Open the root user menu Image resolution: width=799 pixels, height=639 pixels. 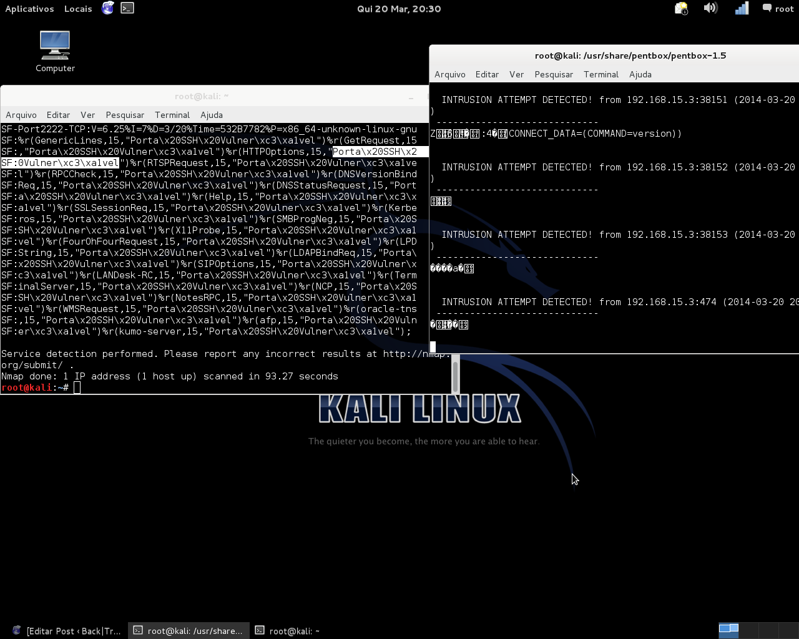coord(778,9)
